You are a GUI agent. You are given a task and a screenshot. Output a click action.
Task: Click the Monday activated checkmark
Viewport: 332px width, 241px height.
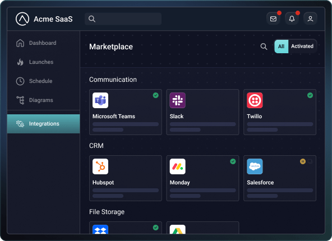click(233, 161)
